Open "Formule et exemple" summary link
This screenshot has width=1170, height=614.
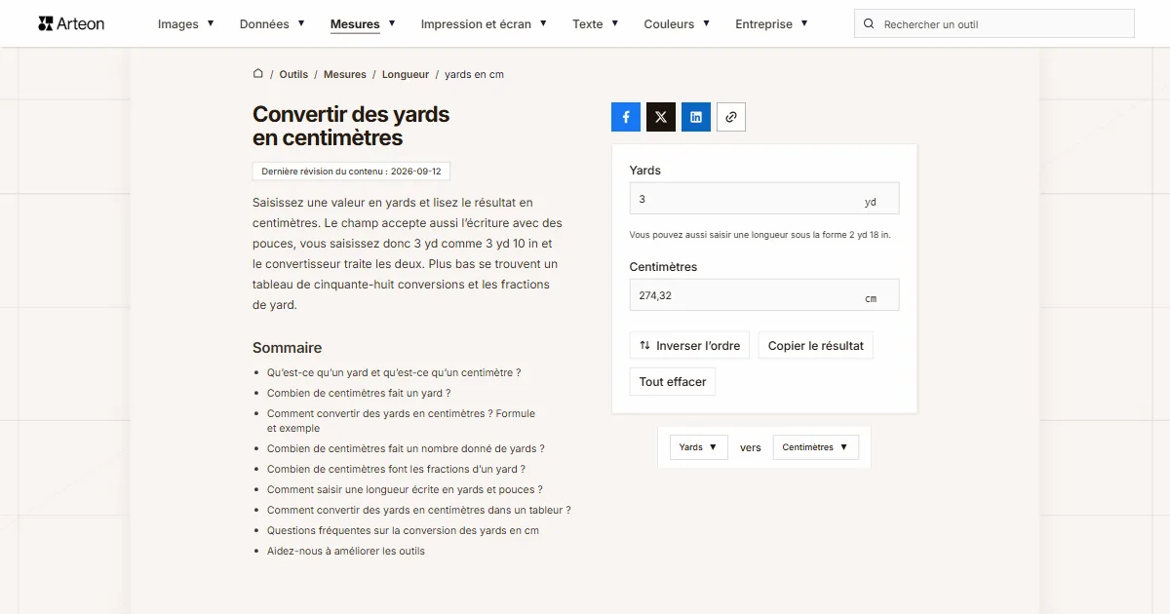pyautogui.click(x=401, y=421)
